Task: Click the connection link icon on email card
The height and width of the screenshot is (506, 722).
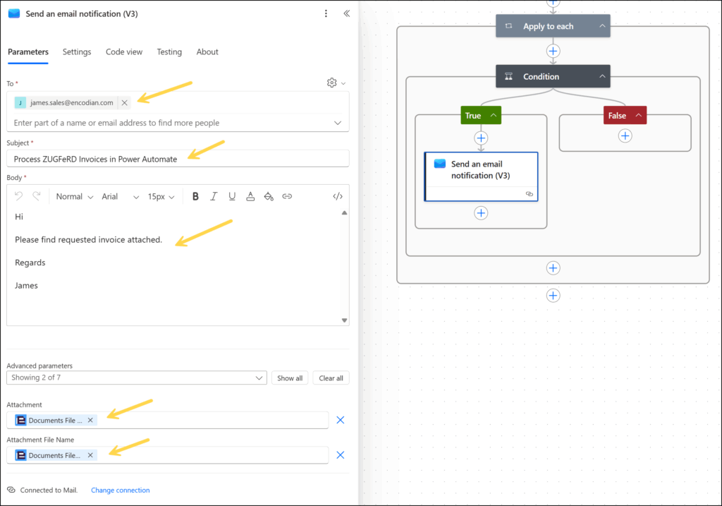Action: click(x=530, y=194)
